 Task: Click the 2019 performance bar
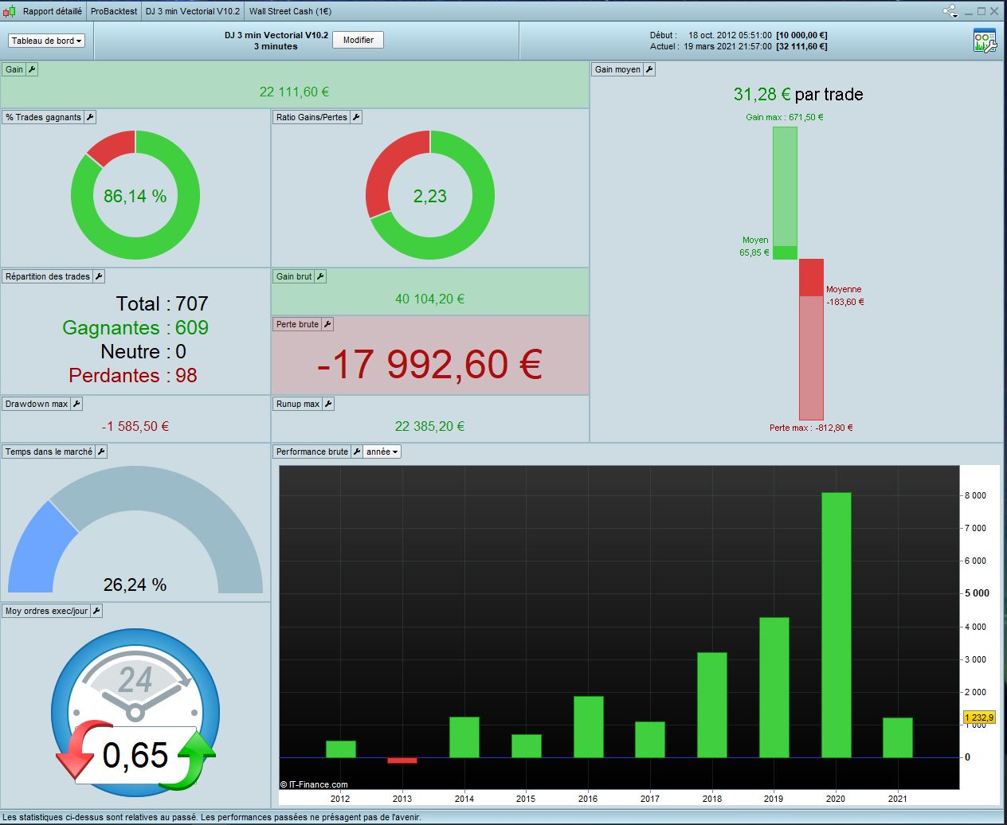pyautogui.click(x=774, y=687)
